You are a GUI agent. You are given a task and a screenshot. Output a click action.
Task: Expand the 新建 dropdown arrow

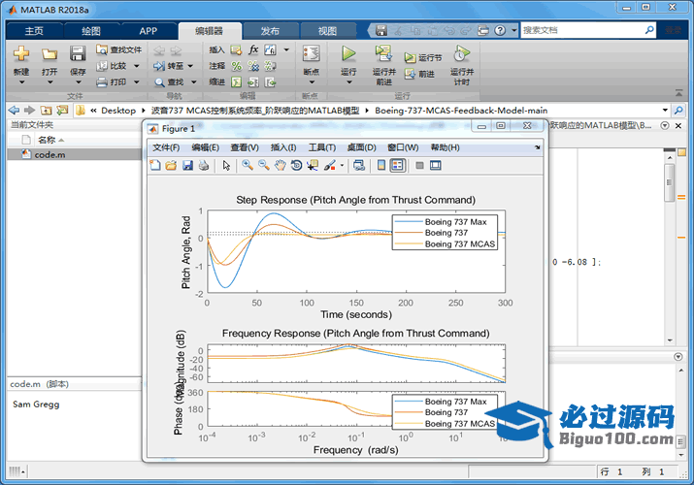tap(21, 82)
